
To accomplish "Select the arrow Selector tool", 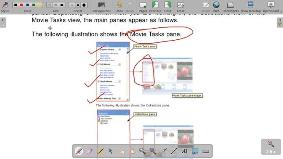I will click(111, 151).
